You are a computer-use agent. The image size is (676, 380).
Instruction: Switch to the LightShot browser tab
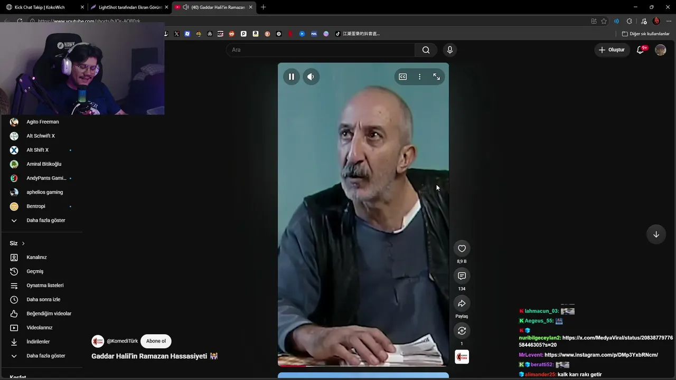coord(129,7)
